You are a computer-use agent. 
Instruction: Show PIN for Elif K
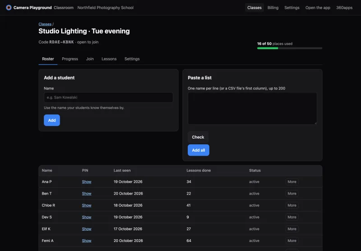(x=87, y=229)
